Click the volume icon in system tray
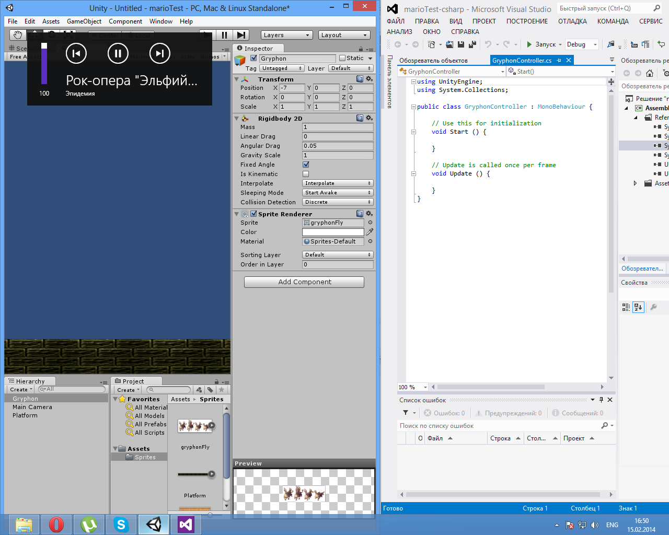Screen dimensions: 669x535 pyautogui.click(x=595, y=525)
